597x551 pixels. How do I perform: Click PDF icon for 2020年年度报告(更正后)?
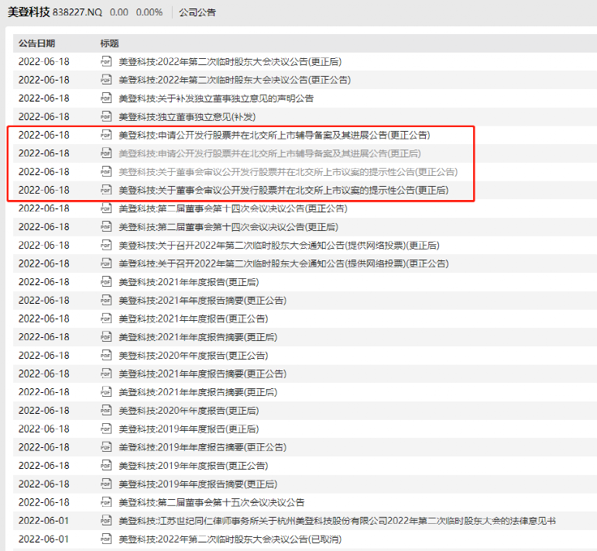[x=107, y=410]
